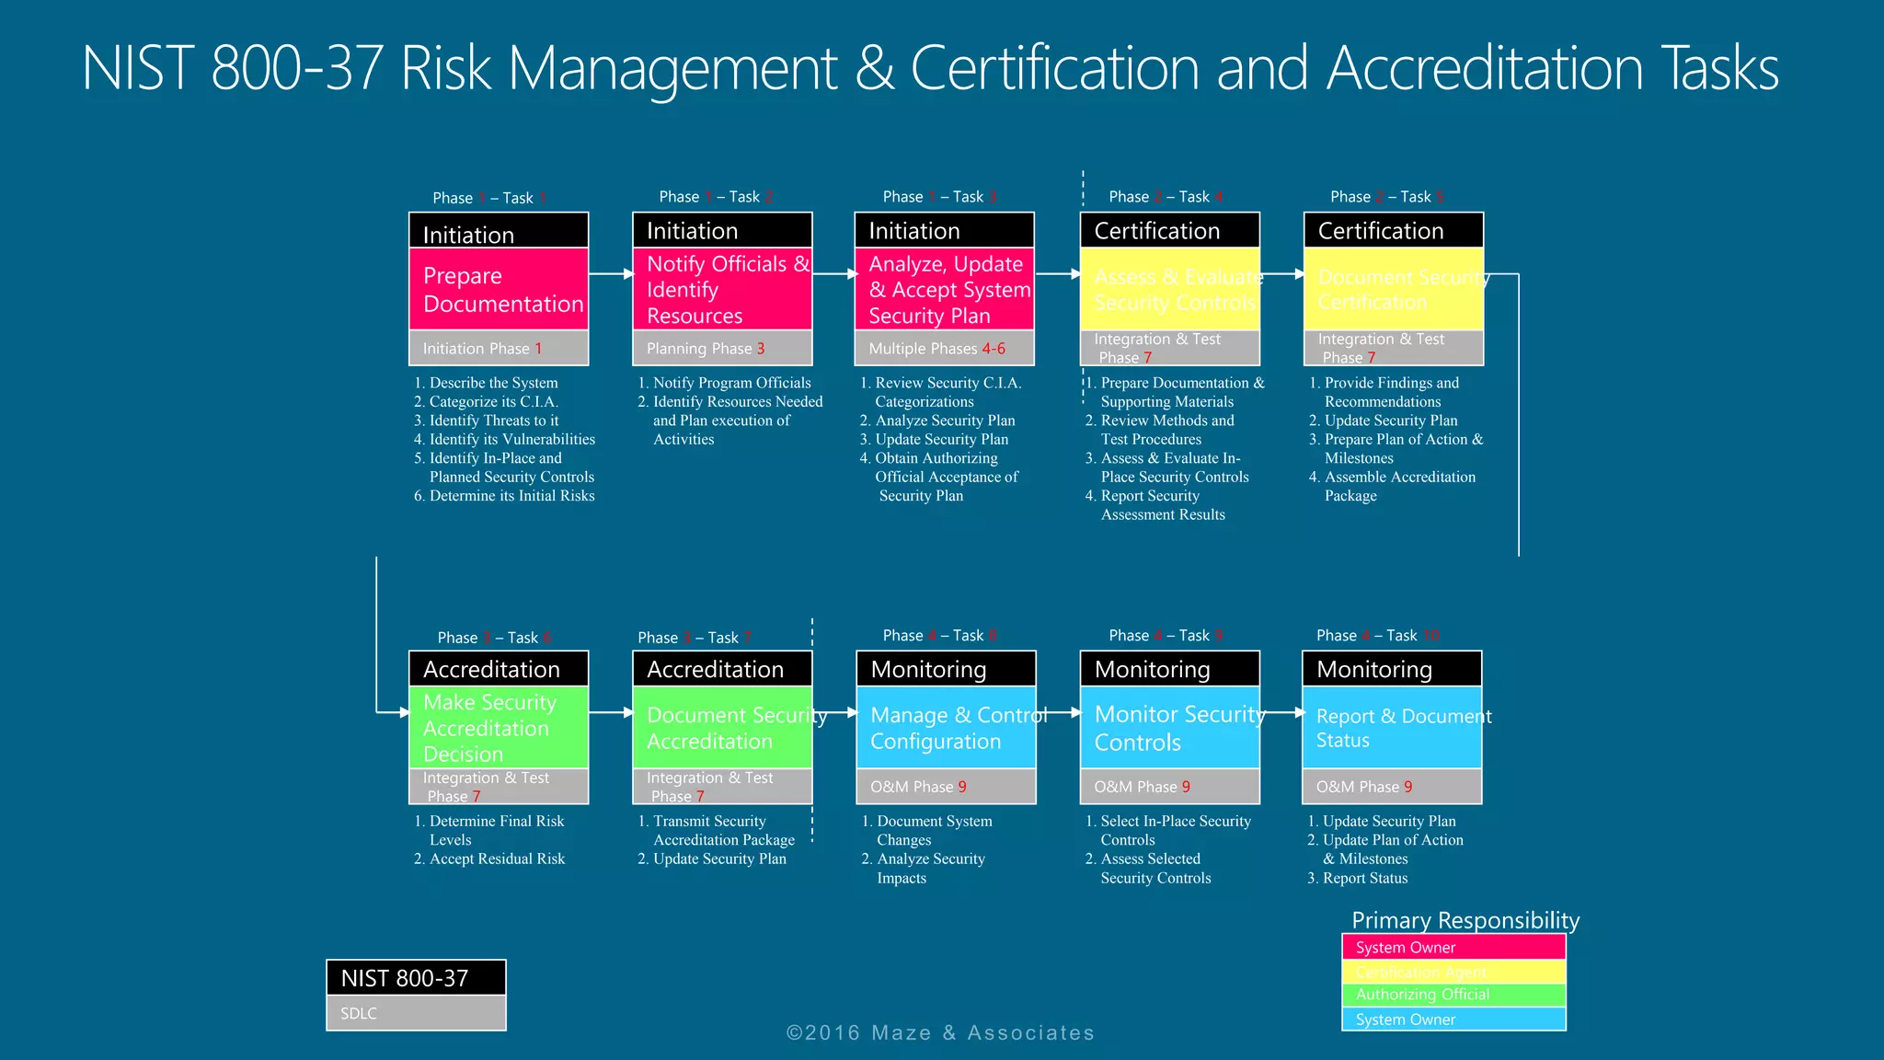This screenshot has height=1060, width=1884.
Task: Click the Accreditation header above Make Security Accreditation Decision
Action: (499, 669)
